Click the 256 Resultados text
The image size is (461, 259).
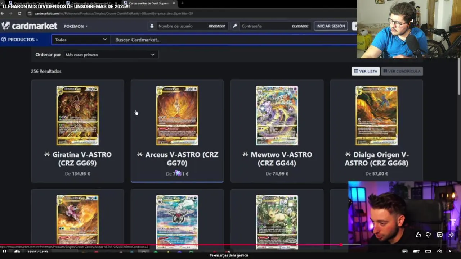coord(46,71)
